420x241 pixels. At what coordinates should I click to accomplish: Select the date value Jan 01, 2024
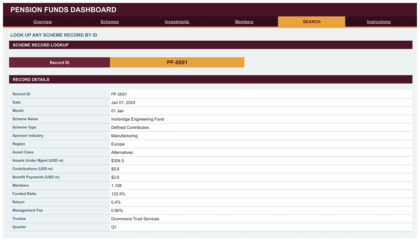click(123, 103)
